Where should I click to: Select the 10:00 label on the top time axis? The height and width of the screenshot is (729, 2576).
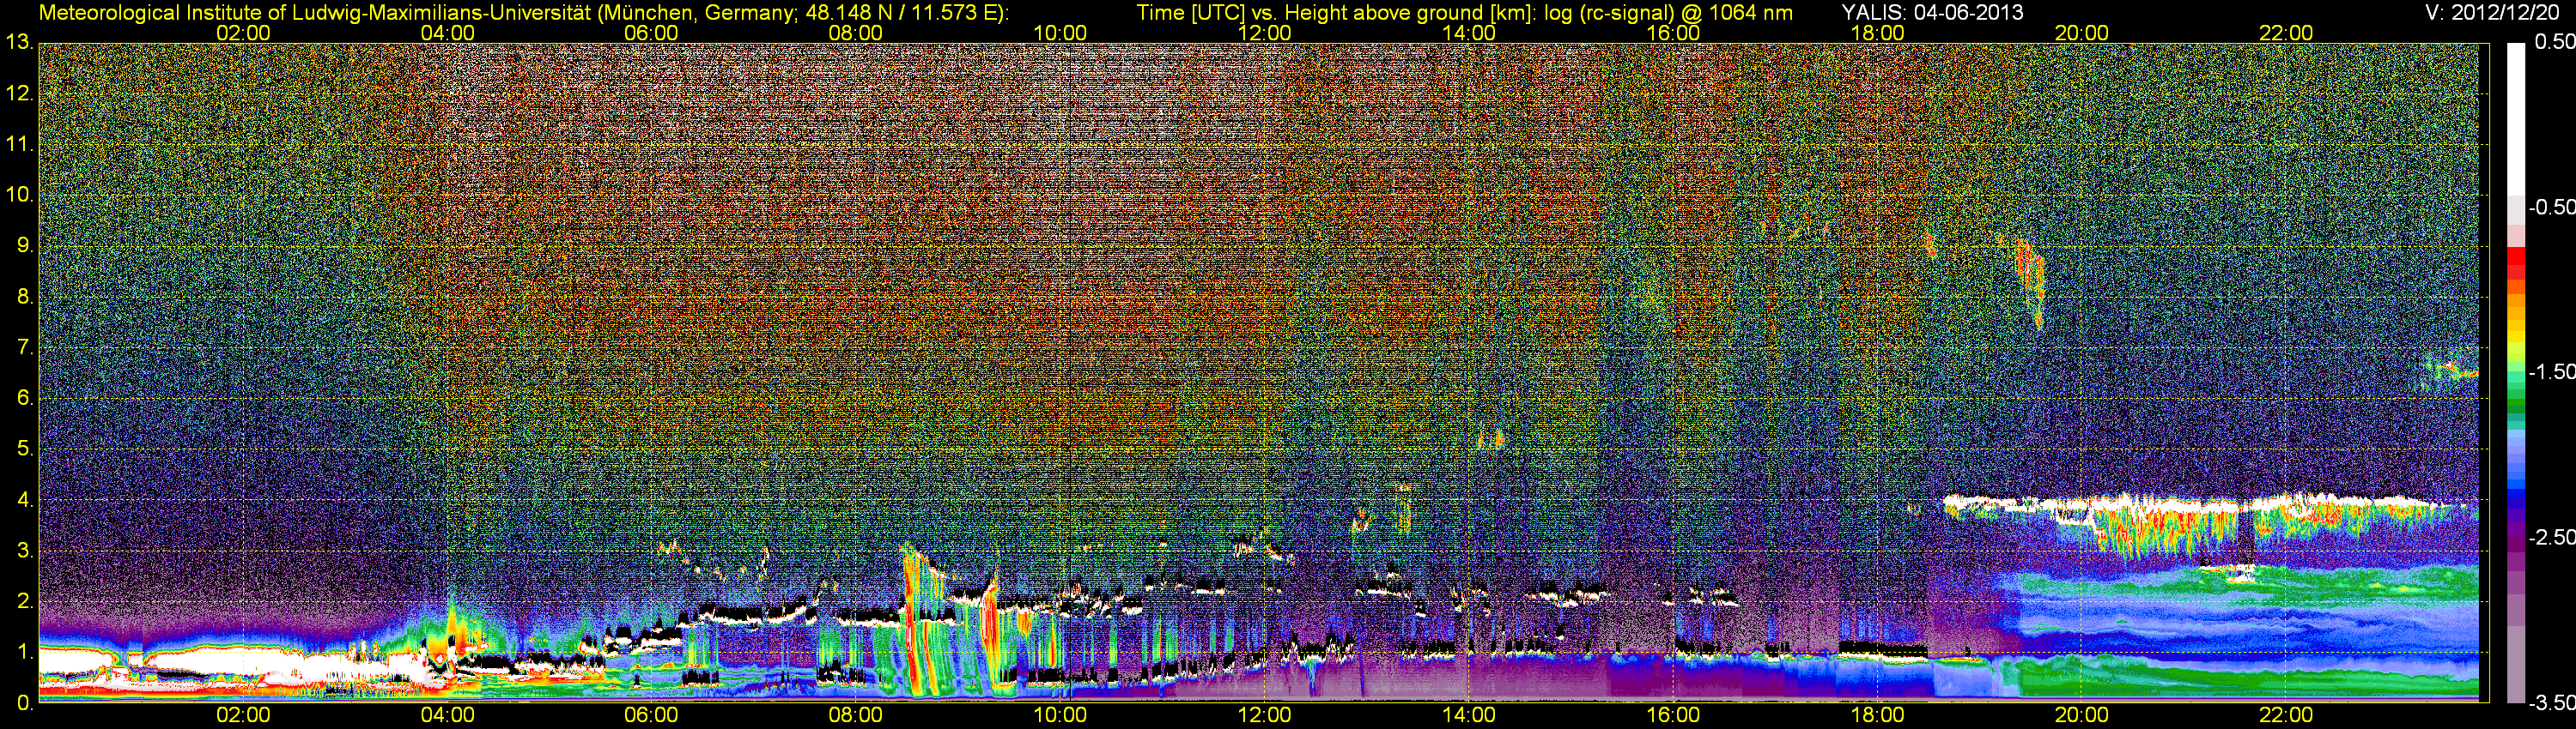click(1060, 33)
